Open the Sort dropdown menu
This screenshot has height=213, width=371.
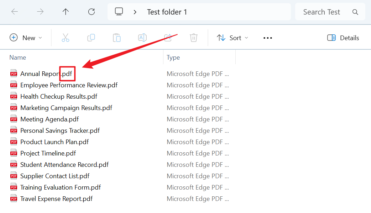(x=232, y=38)
